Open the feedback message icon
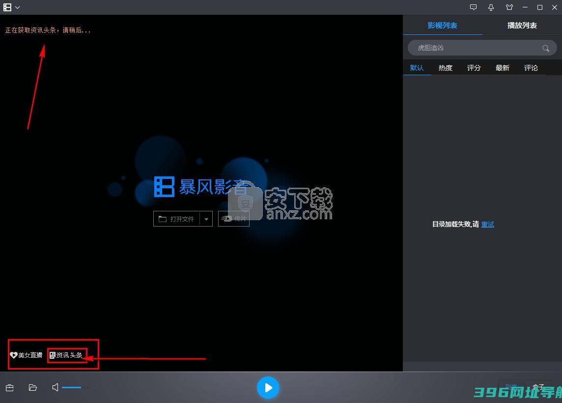Screen dimensions: 562x403 point(473,7)
